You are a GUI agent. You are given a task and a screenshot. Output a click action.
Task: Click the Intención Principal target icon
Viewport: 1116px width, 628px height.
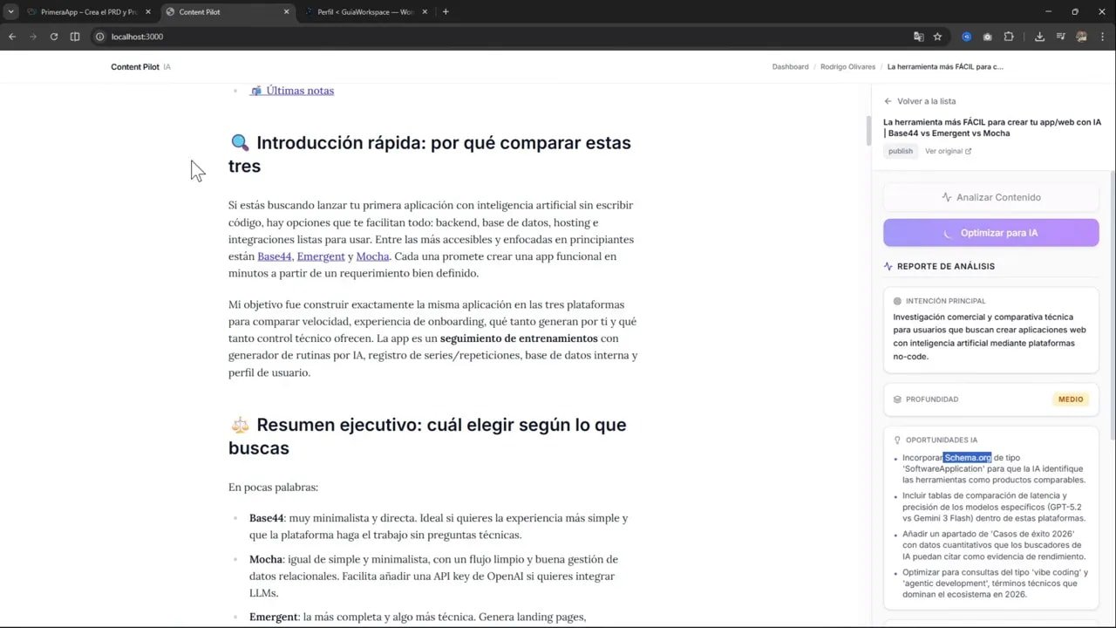tap(897, 300)
